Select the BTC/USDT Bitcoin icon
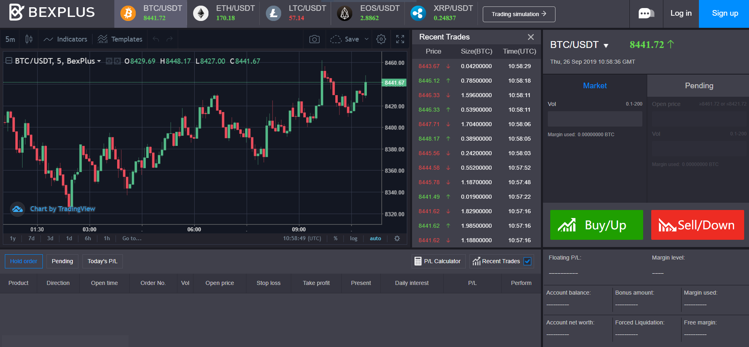This screenshot has width=749, height=347. [128, 13]
